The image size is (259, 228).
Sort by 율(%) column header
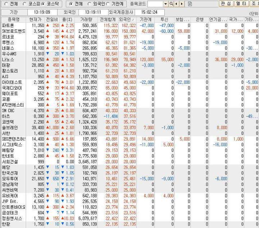coord(67,19)
